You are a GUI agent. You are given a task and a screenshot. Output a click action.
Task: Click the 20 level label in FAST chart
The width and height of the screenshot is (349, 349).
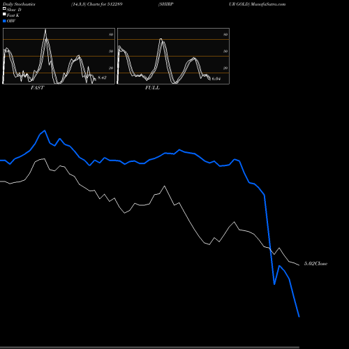point(111,68)
